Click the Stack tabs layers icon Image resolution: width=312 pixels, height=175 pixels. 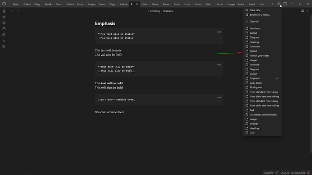tap(247, 10)
